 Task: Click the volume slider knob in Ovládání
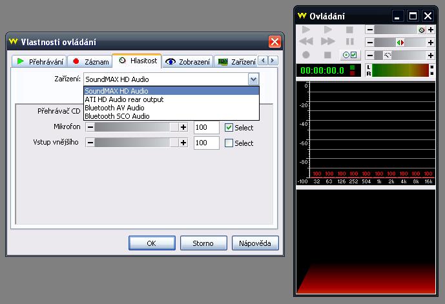422,30
